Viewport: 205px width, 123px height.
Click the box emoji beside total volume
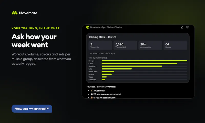tap(92, 98)
